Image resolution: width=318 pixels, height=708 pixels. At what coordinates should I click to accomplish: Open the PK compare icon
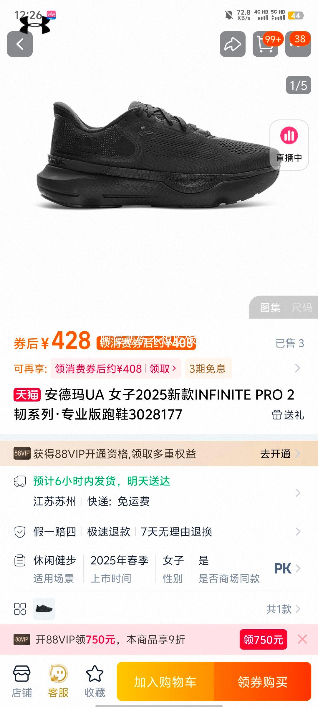(283, 568)
